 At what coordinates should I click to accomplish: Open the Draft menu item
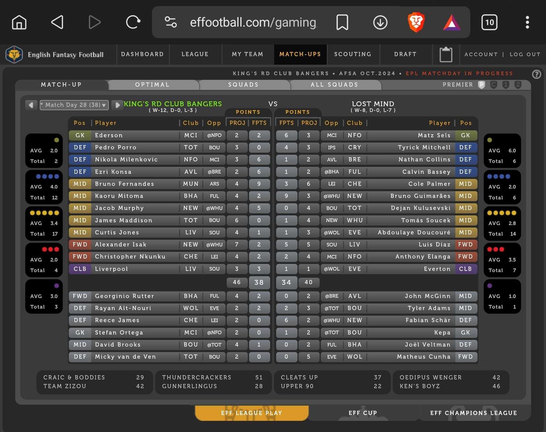pos(405,54)
